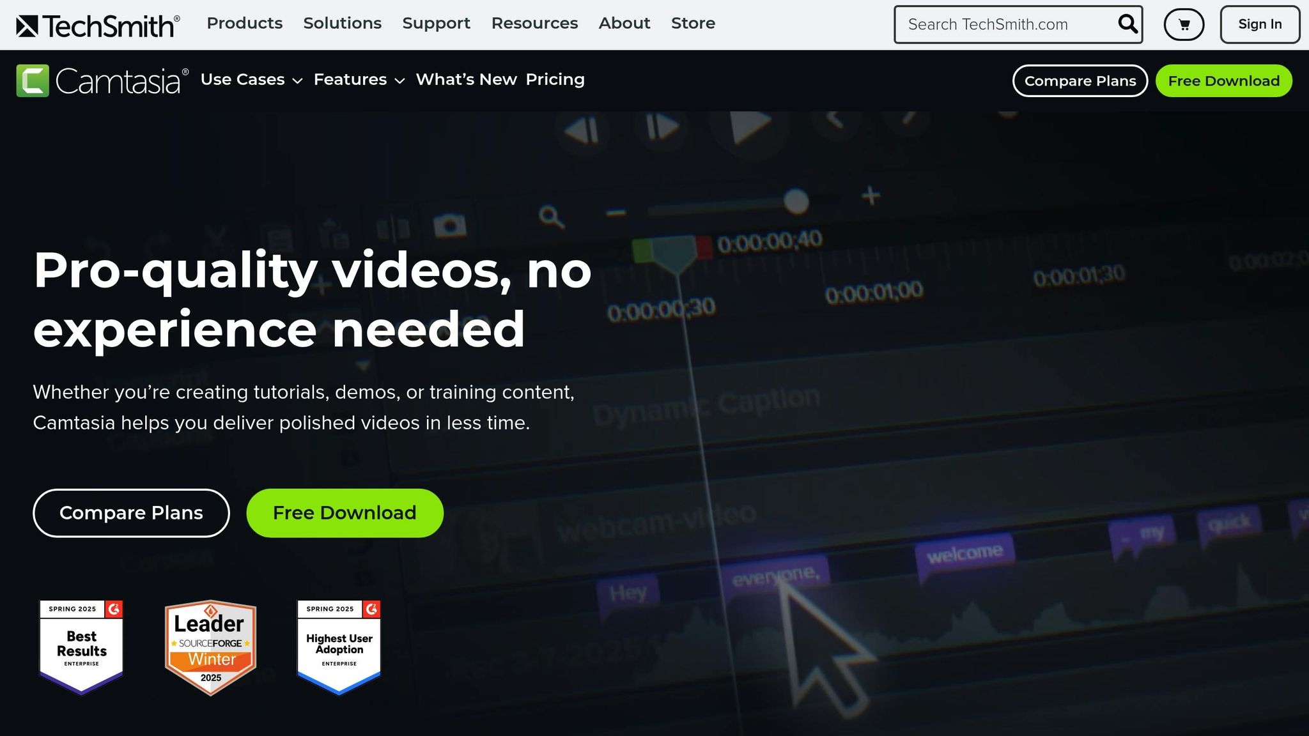Click the TechSmith logo
The height and width of the screenshot is (736, 1309).
(x=98, y=26)
